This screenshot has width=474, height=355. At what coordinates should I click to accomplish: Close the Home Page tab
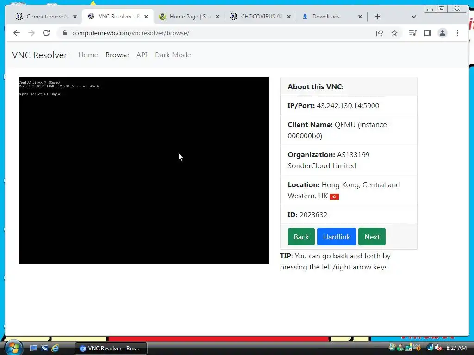(x=218, y=17)
